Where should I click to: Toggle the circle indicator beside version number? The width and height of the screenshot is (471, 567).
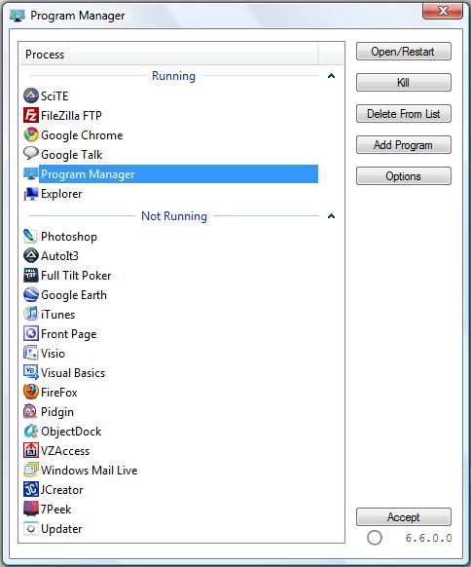point(375,538)
